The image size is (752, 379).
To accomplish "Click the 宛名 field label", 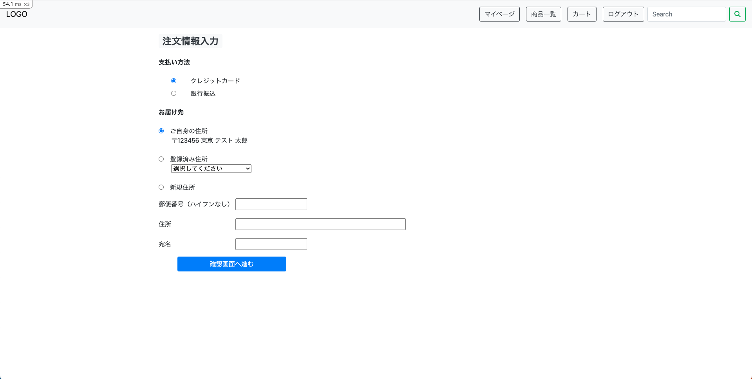I will click(x=165, y=244).
